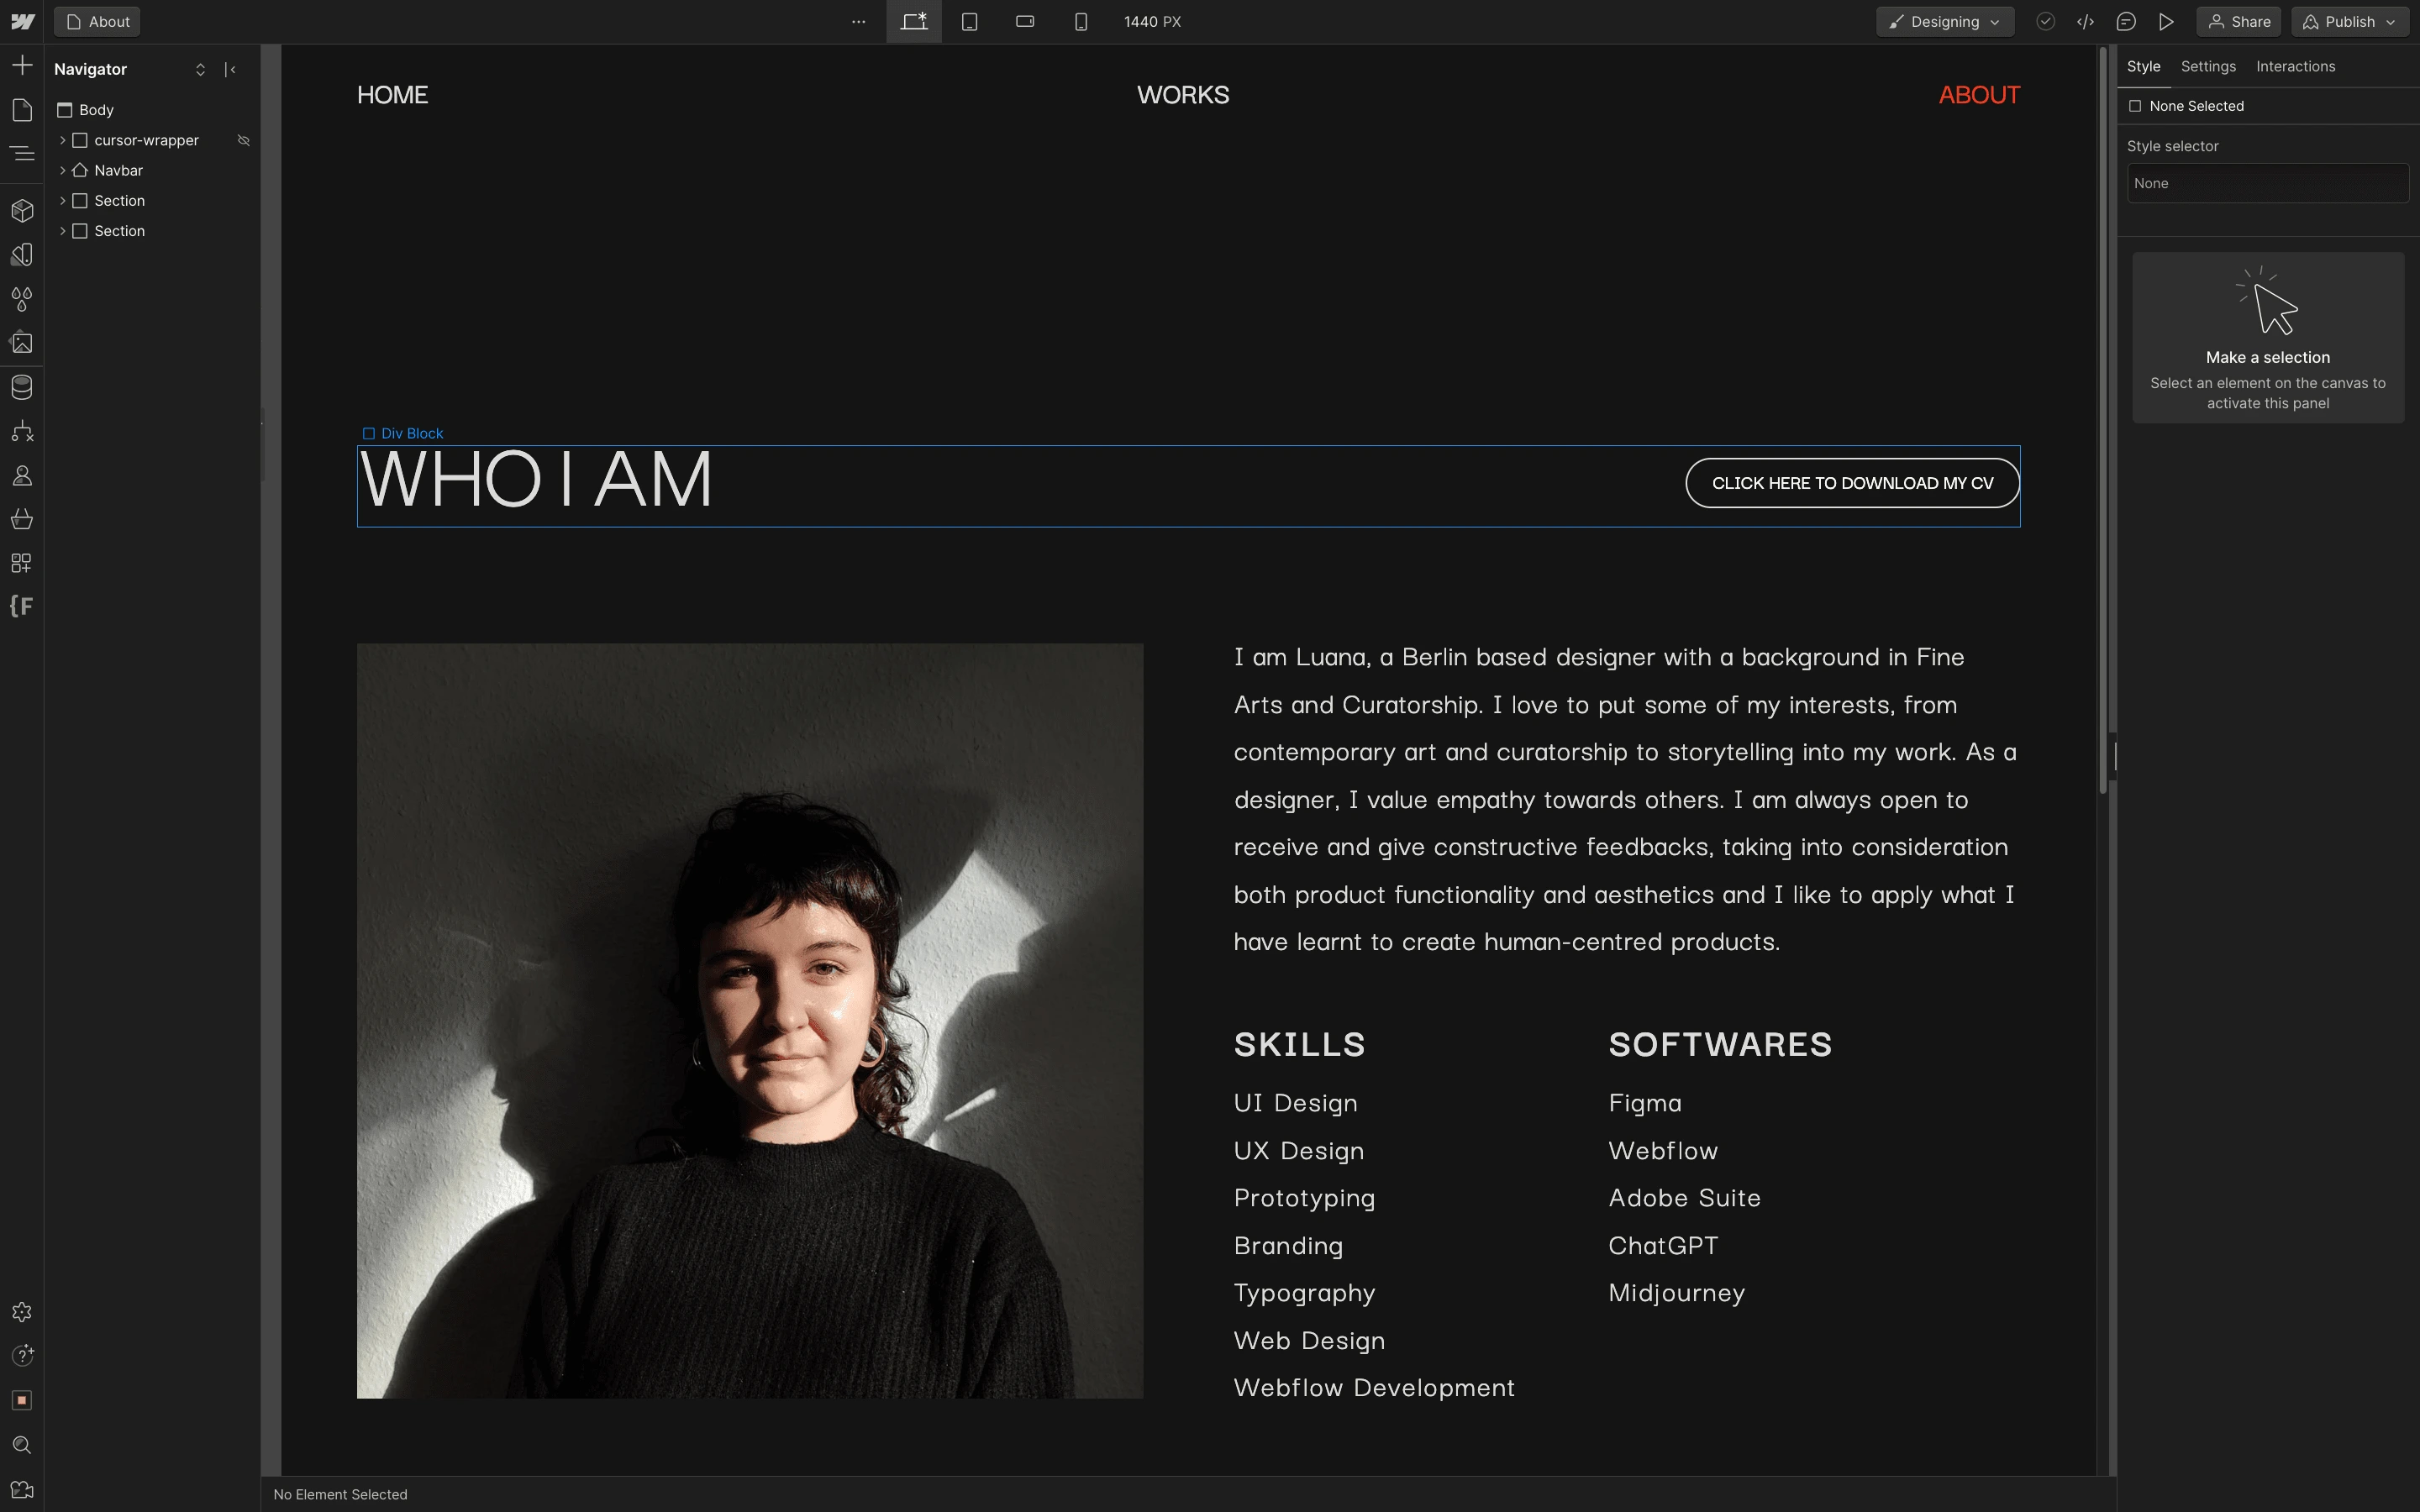Toggle cursor-wrapper visibility
This screenshot has height=1512, width=2420.
(x=244, y=139)
